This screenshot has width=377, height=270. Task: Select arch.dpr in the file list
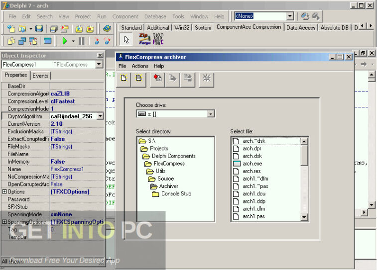pyautogui.click(x=251, y=148)
